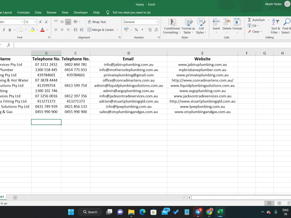Open Alignment settings dialog launcher
Screen dimensions: 291x218
[120, 37]
